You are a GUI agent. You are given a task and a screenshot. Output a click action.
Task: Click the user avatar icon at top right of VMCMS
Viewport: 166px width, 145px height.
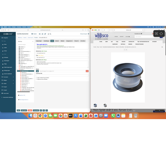(x=89, y=34)
